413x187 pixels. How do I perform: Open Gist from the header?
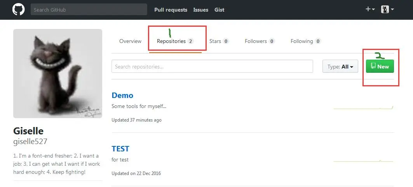tap(220, 10)
